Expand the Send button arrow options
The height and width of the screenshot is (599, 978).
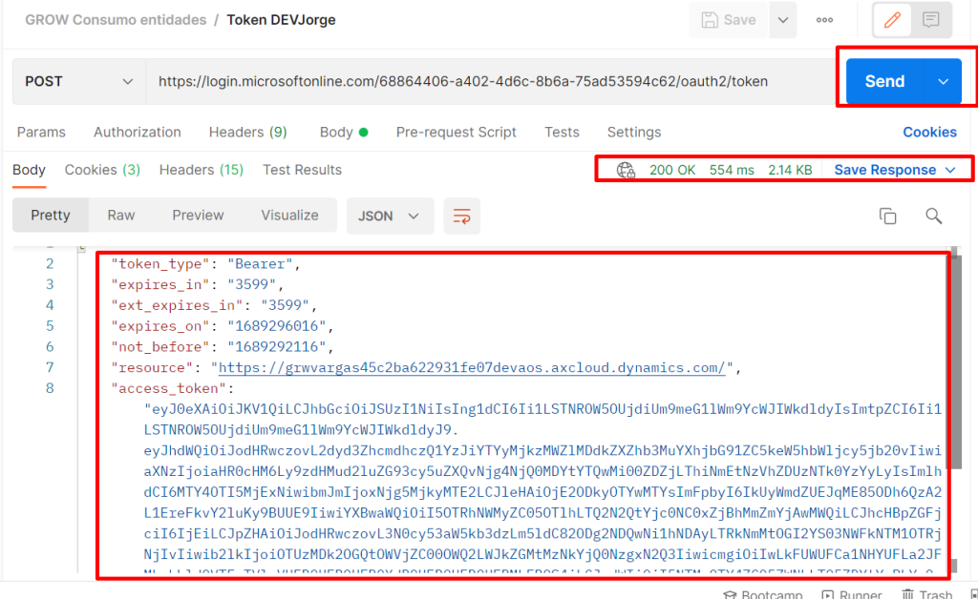click(944, 82)
